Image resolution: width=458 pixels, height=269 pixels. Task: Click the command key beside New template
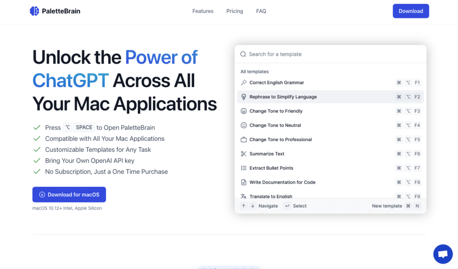click(x=408, y=206)
